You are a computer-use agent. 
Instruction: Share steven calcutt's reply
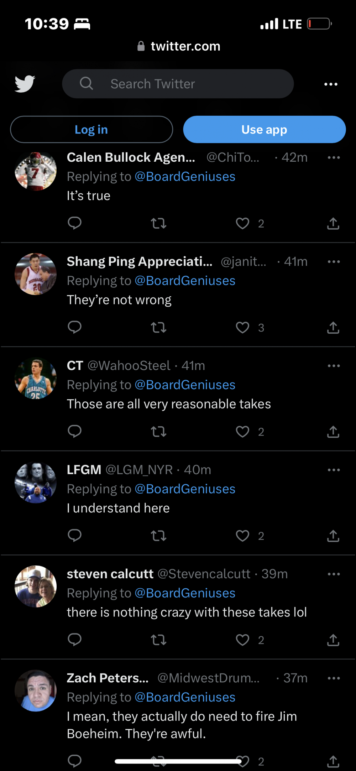pos(333,640)
